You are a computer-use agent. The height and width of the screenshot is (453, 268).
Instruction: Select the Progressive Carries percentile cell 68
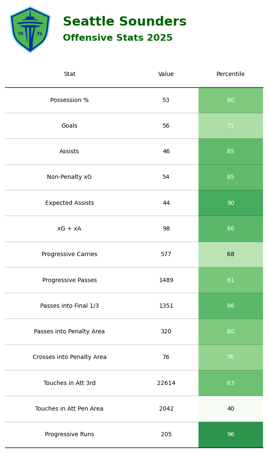[231, 254]
